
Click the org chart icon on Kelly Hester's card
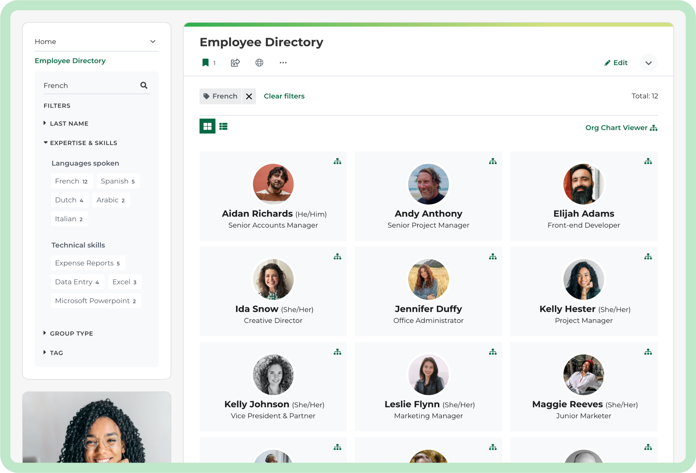pyautogui.click(x=648, y=257)
